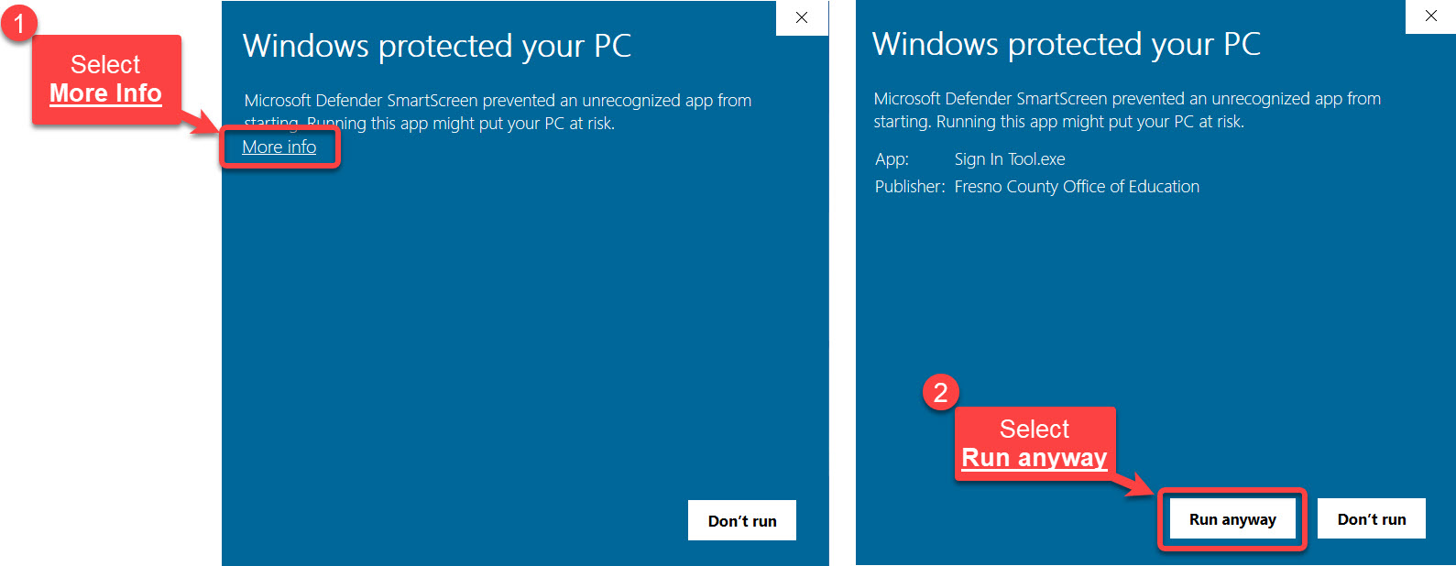1456x566 pixels.
Task: Click 'Fresno County Office of Education' publisher text
Action: coord(1076,187)
